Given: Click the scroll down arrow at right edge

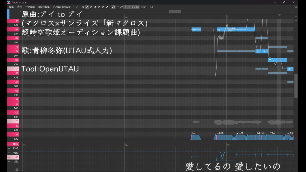Looking at the screenshot, I should click(x=296, y=138).
